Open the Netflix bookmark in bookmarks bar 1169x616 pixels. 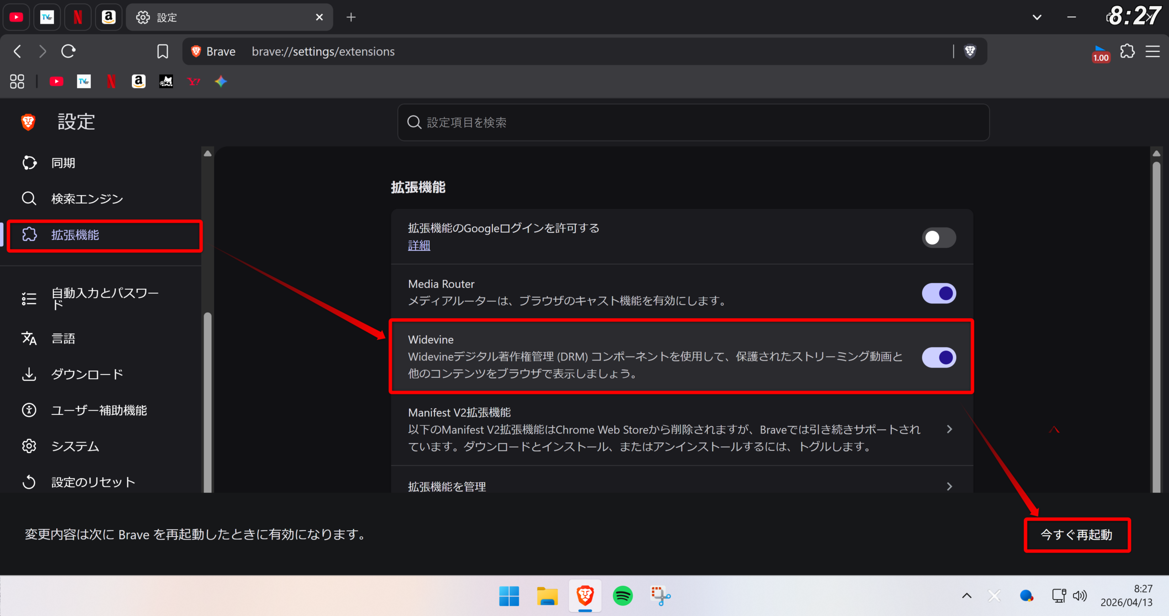click(111, 82)
